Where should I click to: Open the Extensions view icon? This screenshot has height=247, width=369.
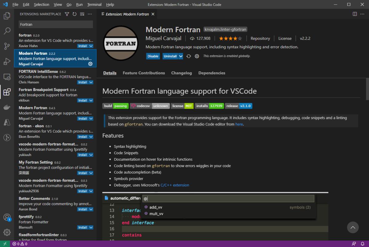point(7,92)
